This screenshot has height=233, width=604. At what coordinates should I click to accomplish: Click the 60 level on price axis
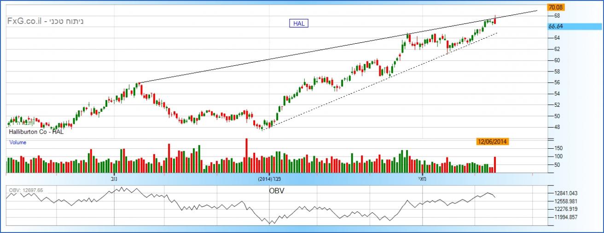(x=557, y=60)
